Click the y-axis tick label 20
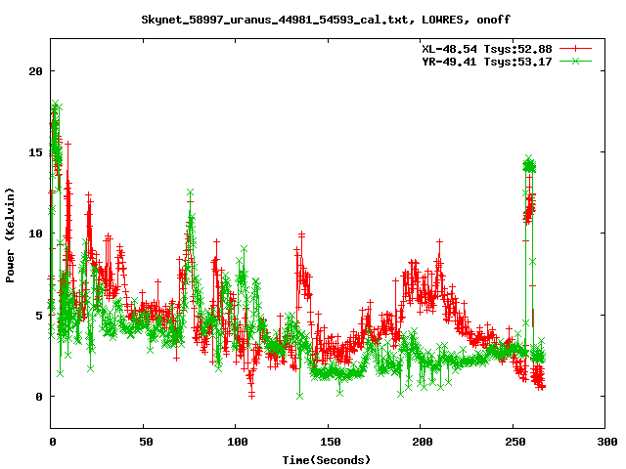 click(x=35, y=71)
